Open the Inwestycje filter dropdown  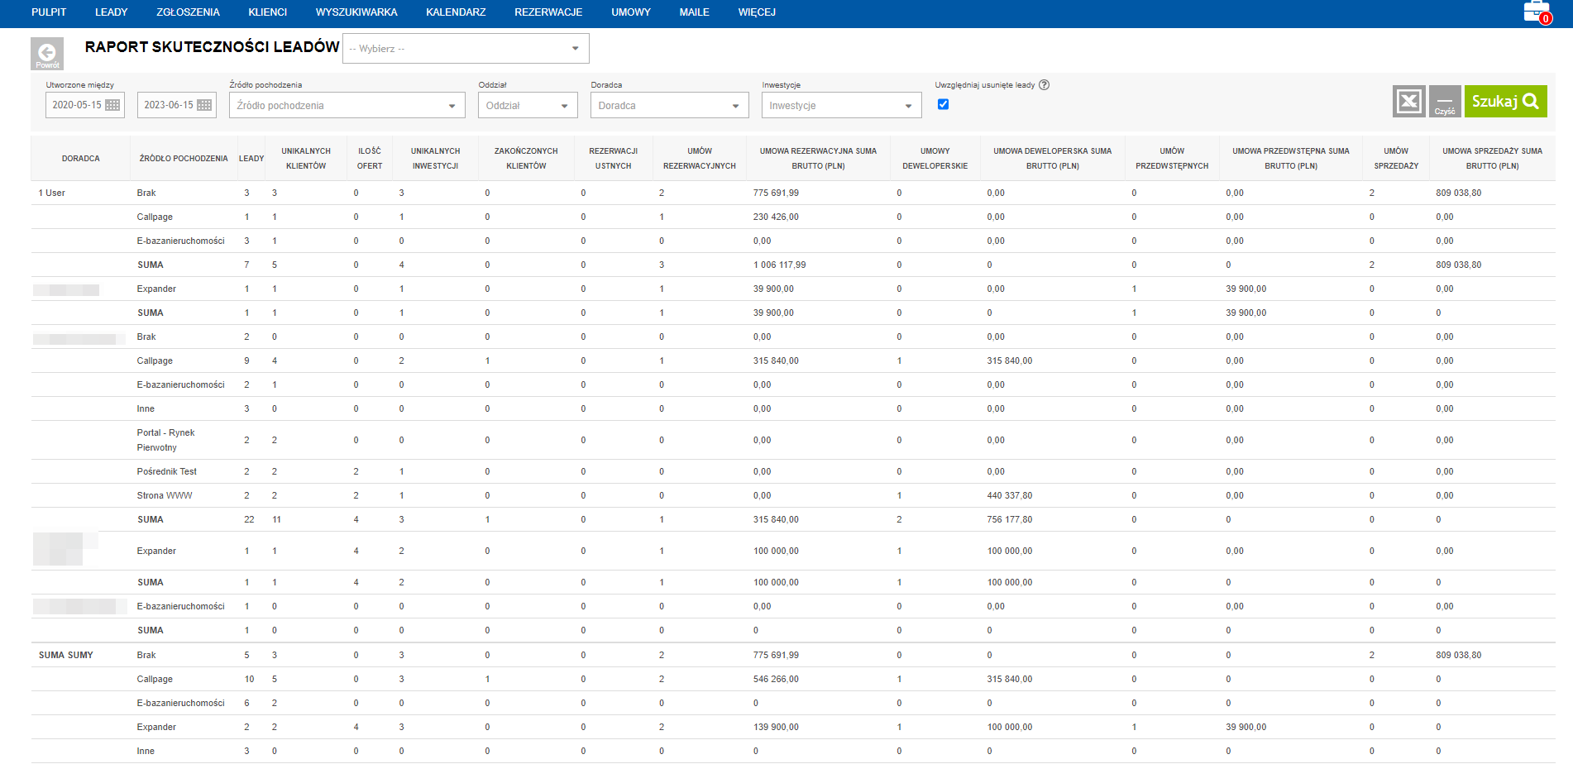click(841, 105)
